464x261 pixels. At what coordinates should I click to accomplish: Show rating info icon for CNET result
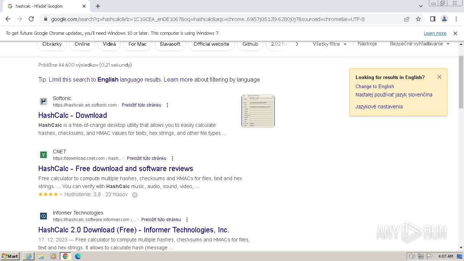click(135, 195)
